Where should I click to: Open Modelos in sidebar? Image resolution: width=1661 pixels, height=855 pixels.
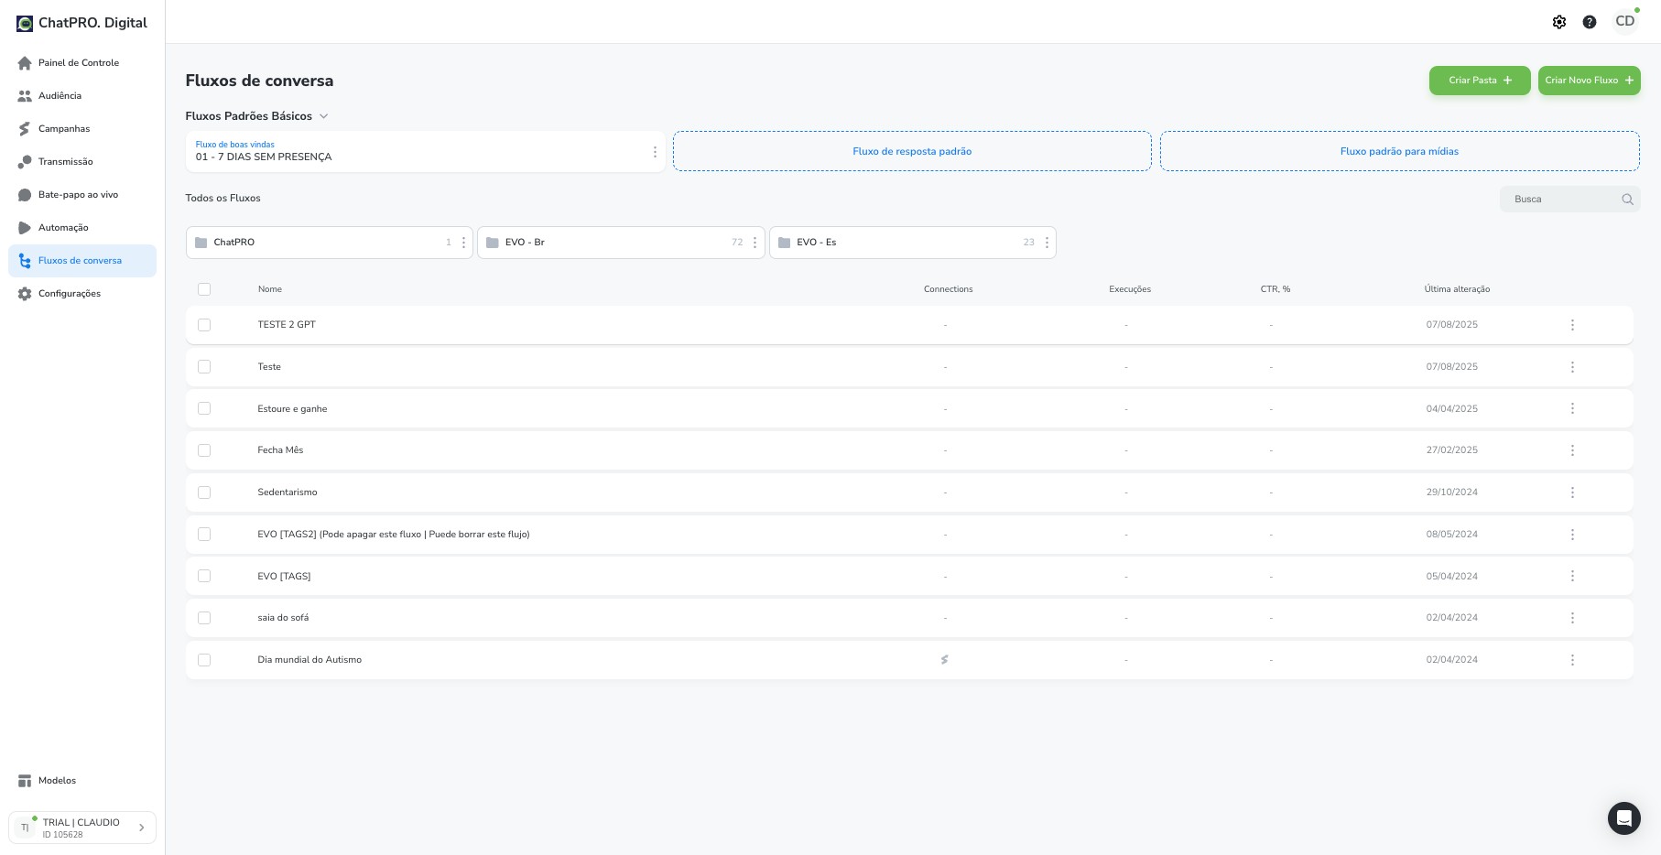click(82, 781)
